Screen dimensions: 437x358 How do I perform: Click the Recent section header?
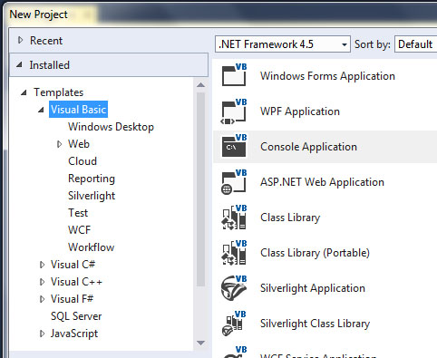[x=109, y=40]
